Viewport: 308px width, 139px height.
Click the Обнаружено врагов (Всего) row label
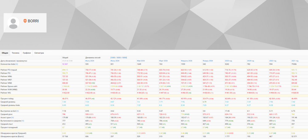(12, 137)
